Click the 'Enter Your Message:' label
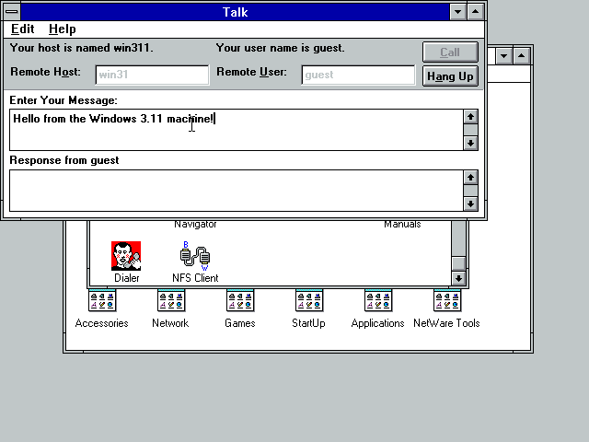The width and height of the screenshot is (589, 442). point(64,100)
